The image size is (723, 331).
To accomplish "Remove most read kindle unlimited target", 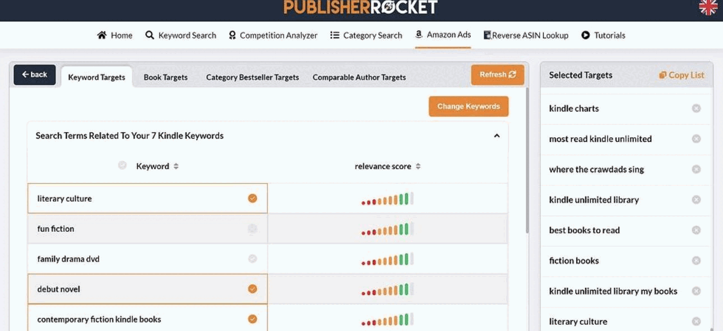I will coord(696,139).
